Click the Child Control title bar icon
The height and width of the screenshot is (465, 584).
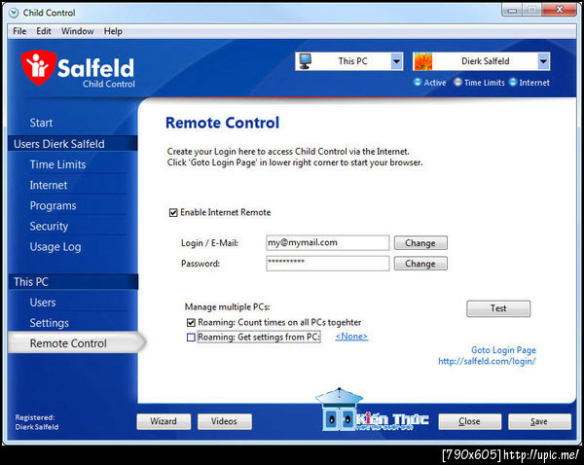(x=14, y=13)
